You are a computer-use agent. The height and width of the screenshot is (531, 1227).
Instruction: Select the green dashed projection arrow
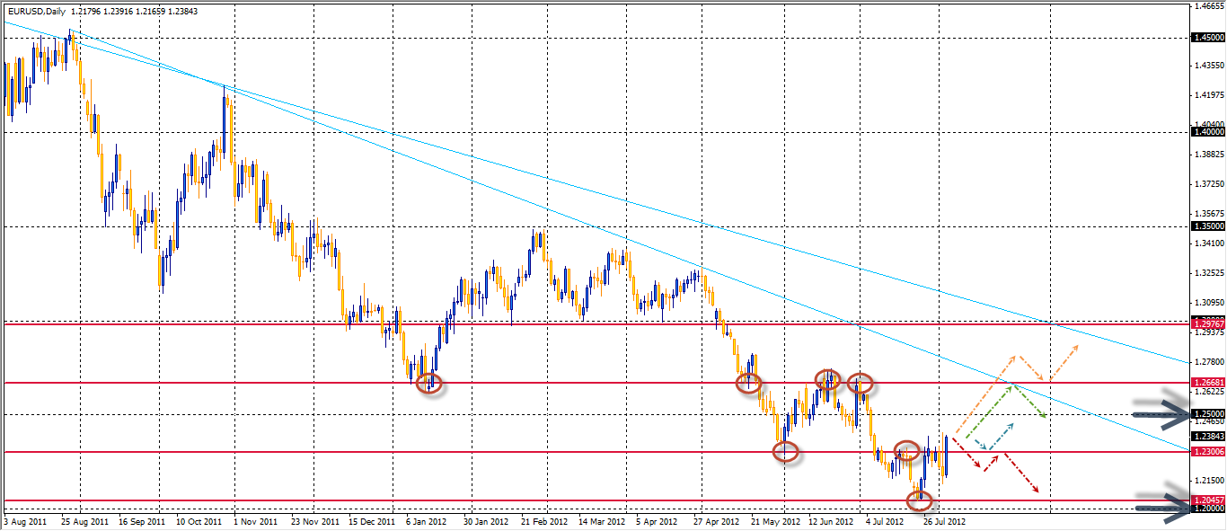coord(1006,412)
